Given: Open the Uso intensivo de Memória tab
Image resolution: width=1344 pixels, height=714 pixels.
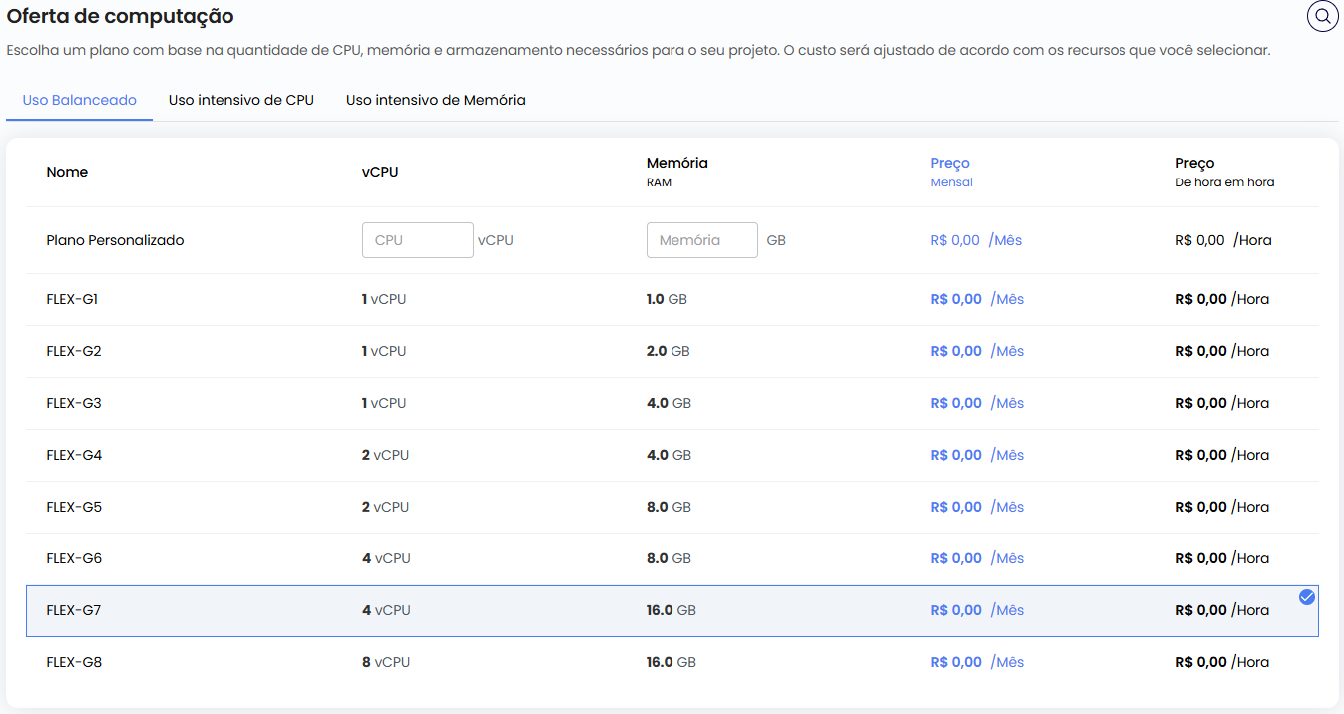Looking at the screenshot, I should [436, 100].
